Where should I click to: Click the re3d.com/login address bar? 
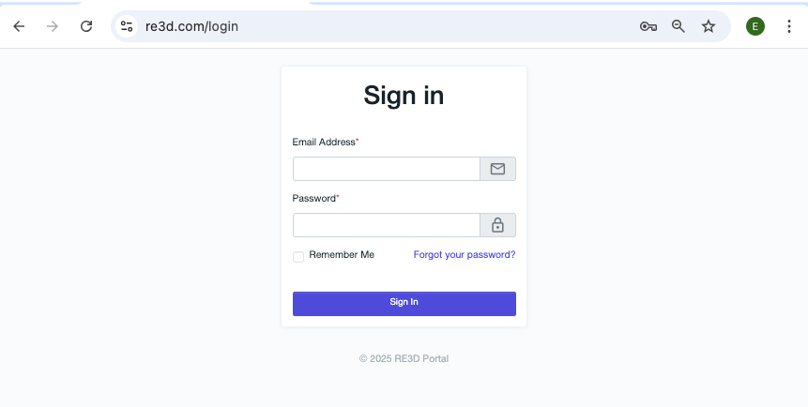[x=375, y=26]
